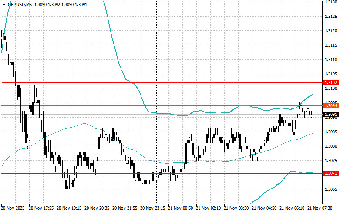Image resolution: width=340 pixels, height=213 pixels.
Task: Select the 21 Nov 02:10 time label
Action: click(x=209, y=208)
